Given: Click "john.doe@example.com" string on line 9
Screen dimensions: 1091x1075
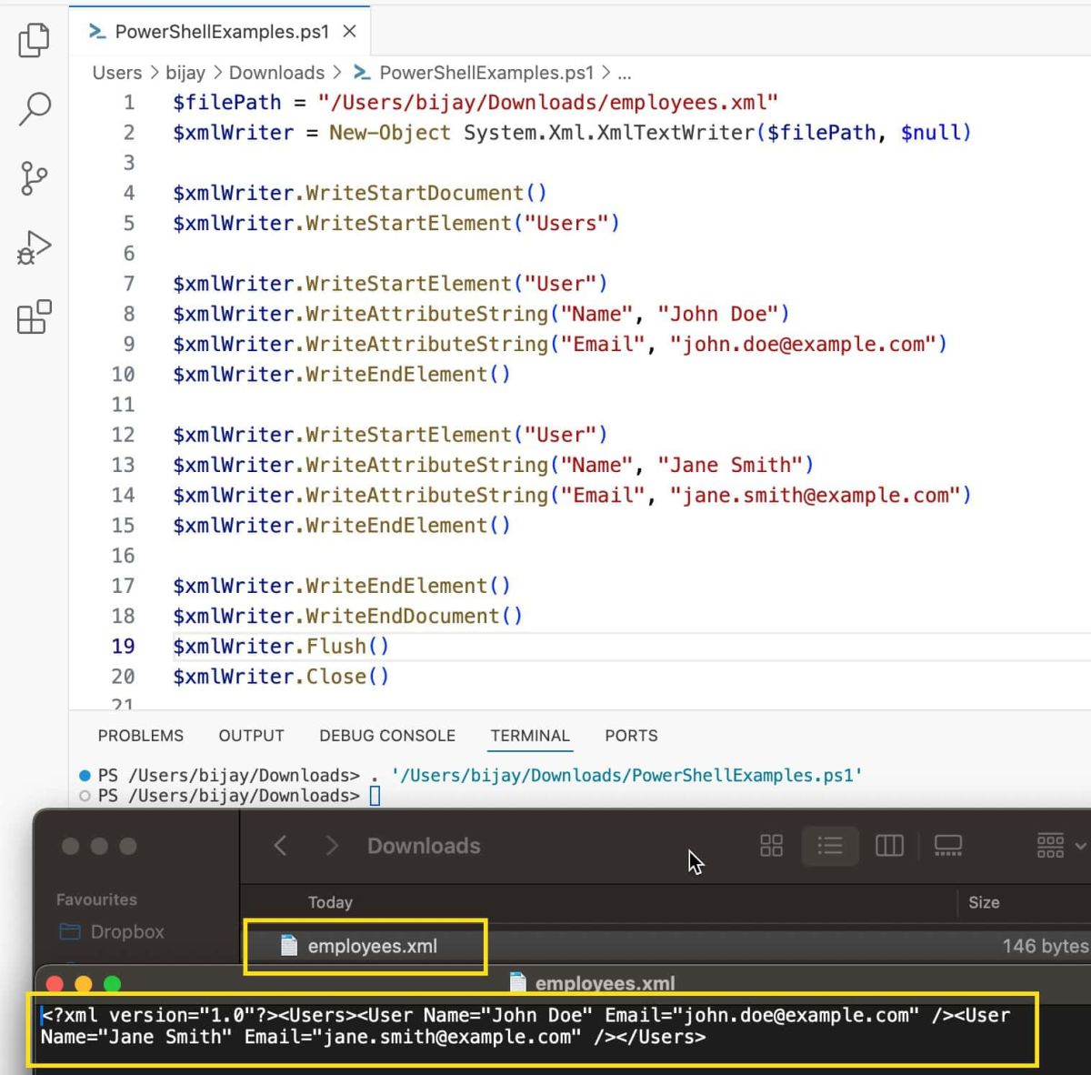Looking at the screenshot, I should 803,344.
